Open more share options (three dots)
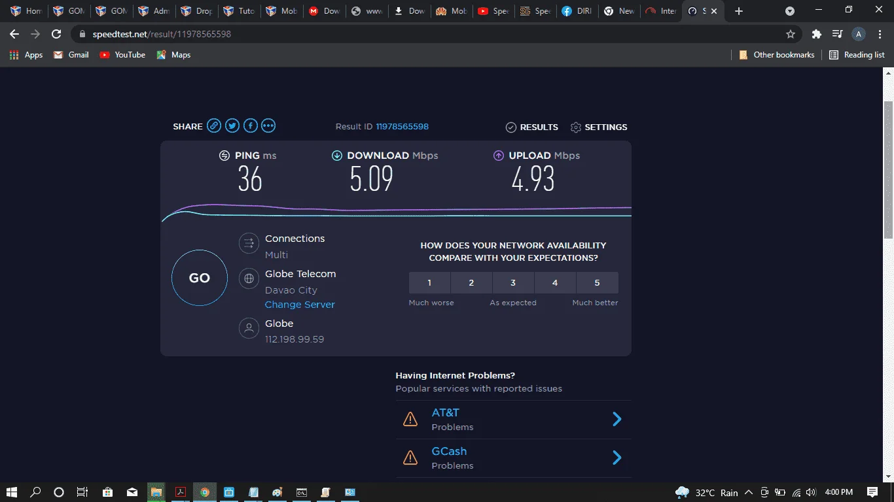The height and width of the screenshot is (502, 894). click(268, 126)
